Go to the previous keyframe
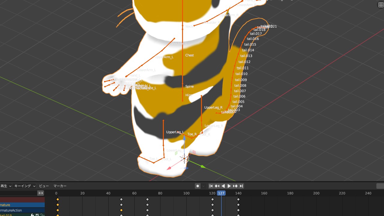The image size is (384, 216). pos(217,186)
